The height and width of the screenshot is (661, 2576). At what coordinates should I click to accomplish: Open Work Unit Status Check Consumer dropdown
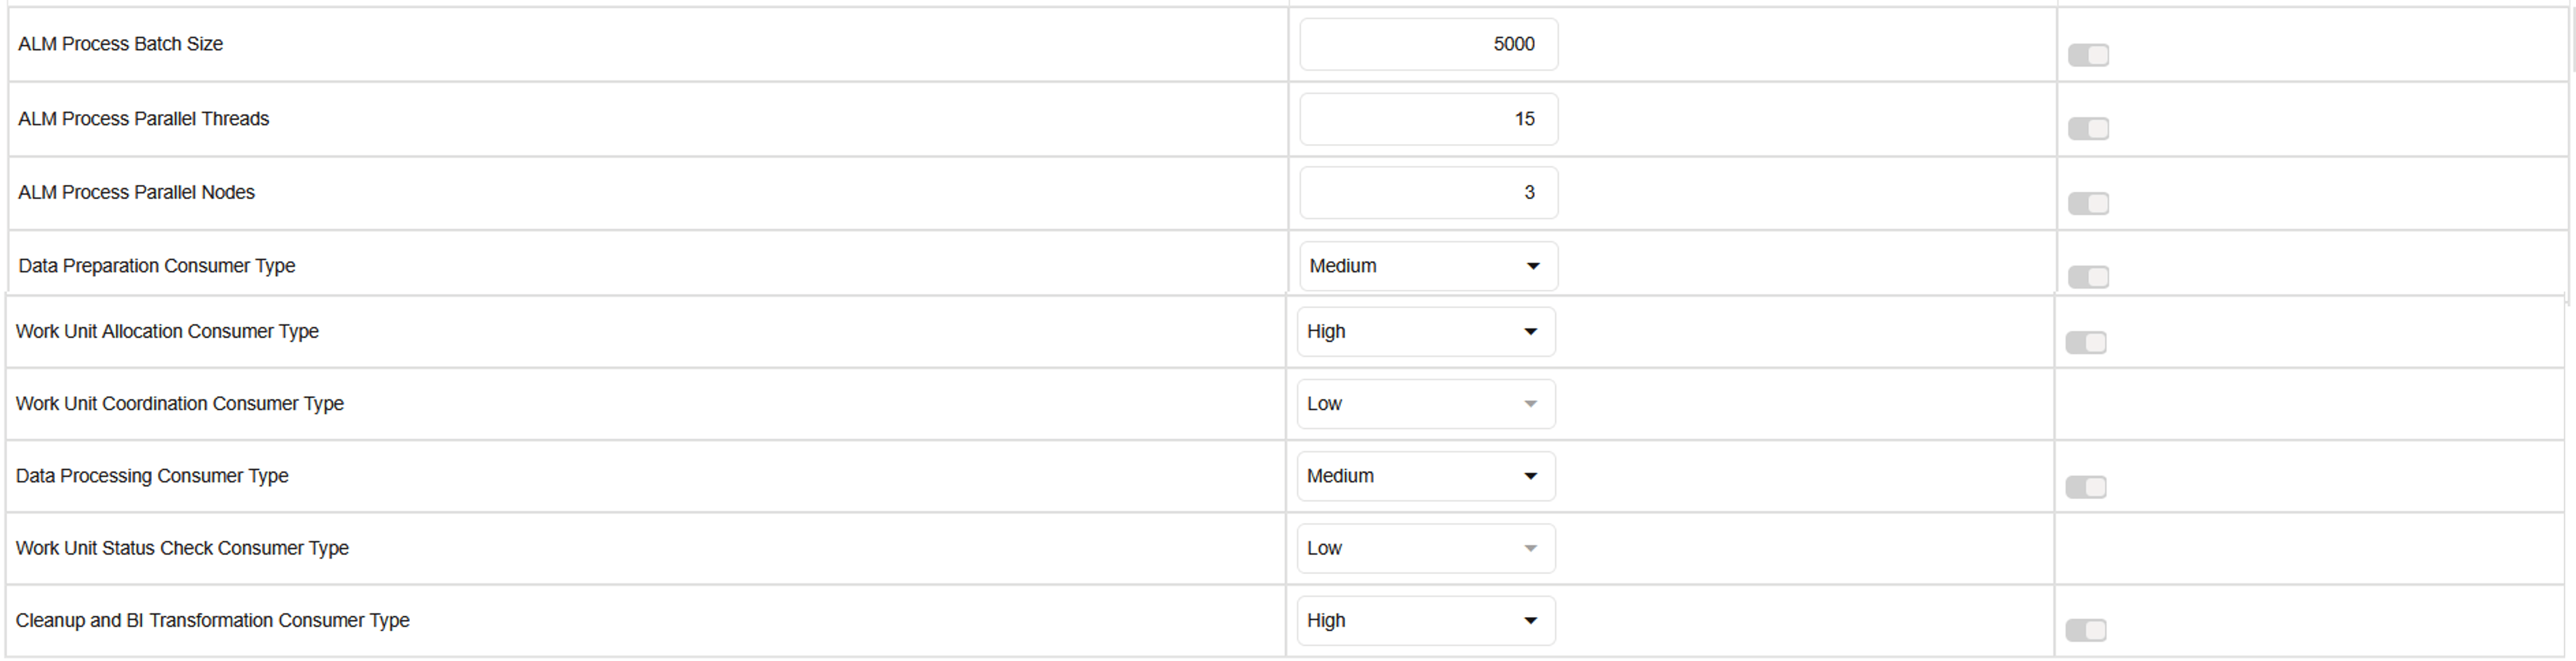(x=1426, y=548)
